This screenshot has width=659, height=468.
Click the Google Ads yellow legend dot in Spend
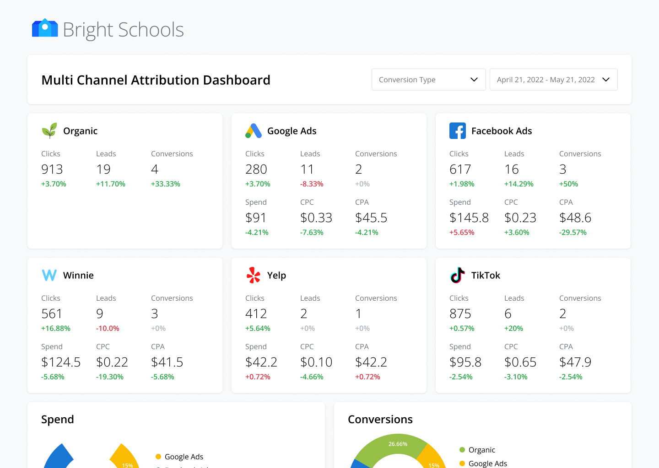(x=158, y=457)
